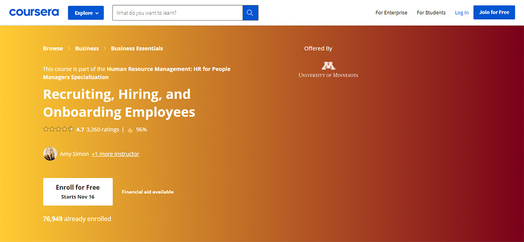Click the instructor name Amy Simon

click(74, 154)
